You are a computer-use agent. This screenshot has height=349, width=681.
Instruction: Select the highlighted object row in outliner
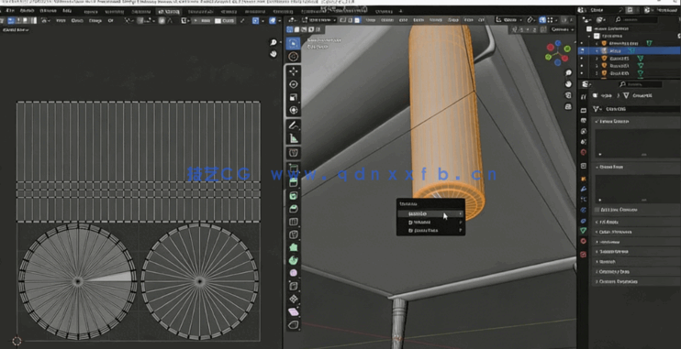coord(630,50)
